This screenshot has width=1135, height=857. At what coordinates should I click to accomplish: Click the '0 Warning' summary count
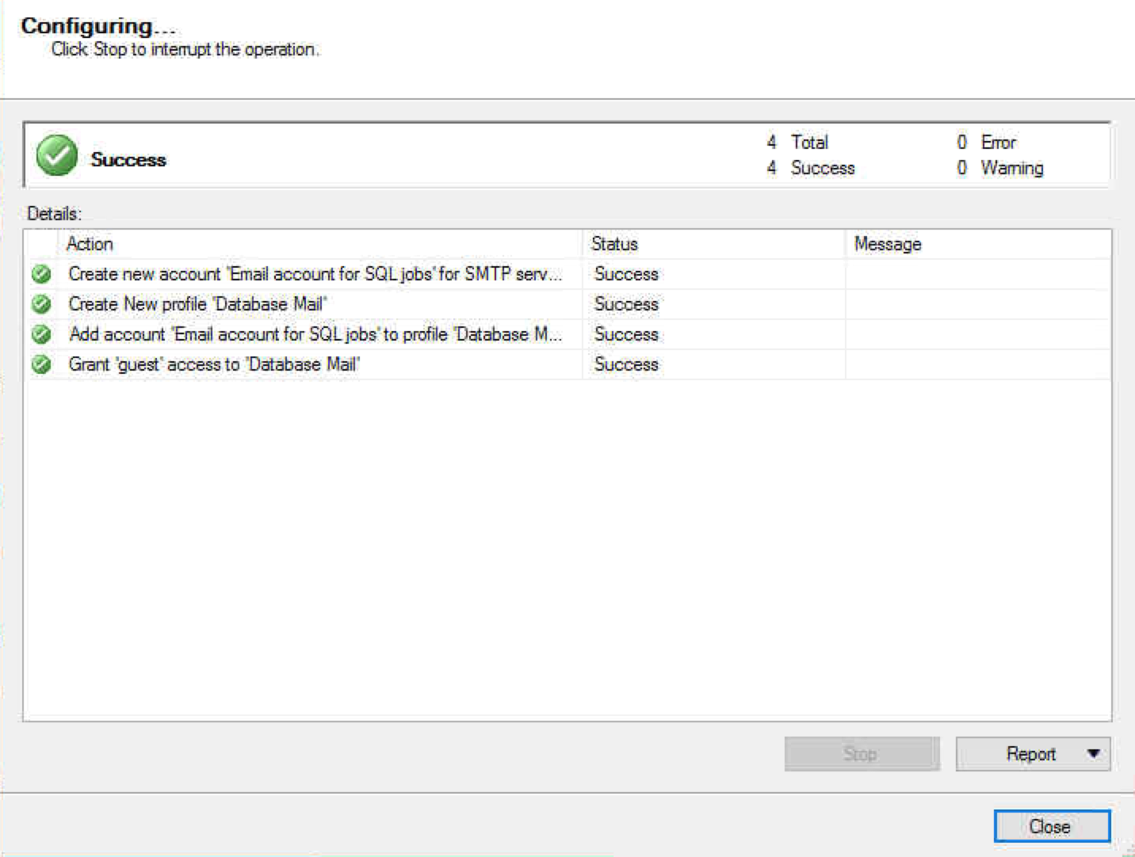coord(999,168)
